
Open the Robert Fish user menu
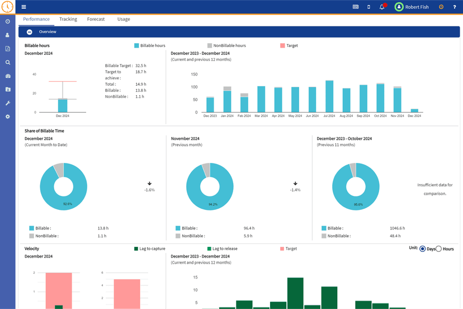tap(414, 7)
